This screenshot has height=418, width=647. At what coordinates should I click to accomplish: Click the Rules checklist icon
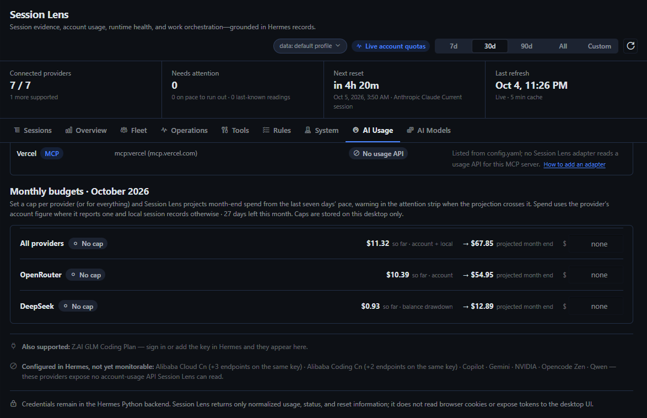(x=266, y=130)
